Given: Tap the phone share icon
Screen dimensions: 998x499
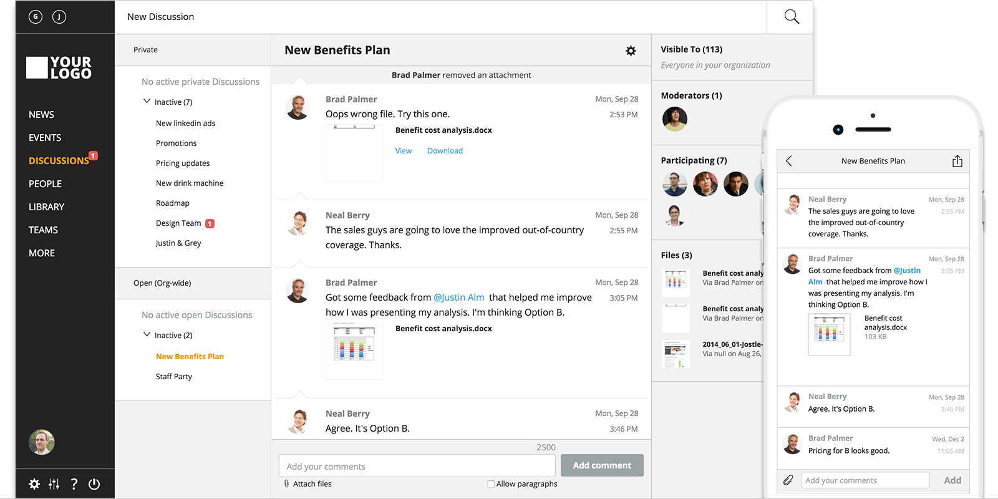Looking at the screenshot, I should (957, 162).
